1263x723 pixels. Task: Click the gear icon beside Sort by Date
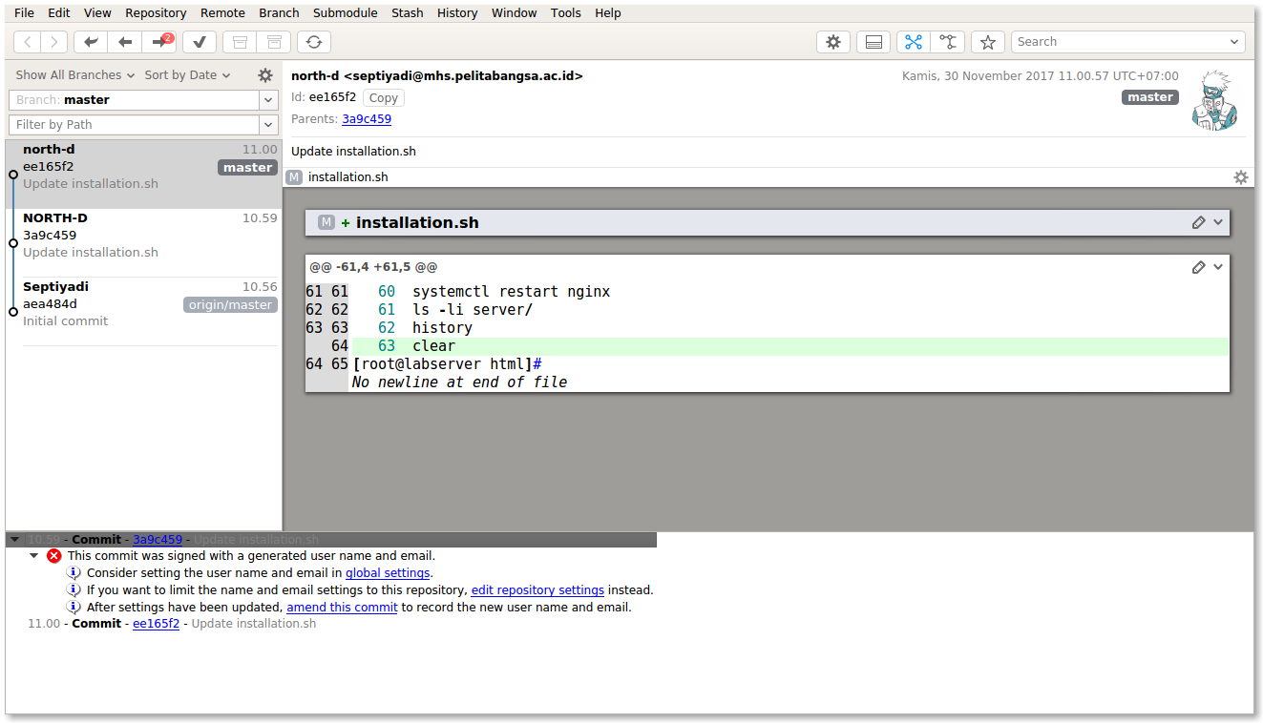(x=264, y=74)
